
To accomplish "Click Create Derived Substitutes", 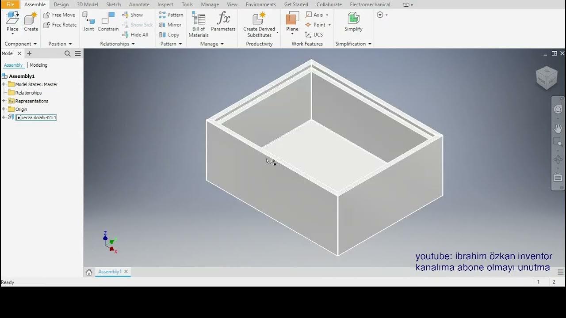I will 259,25.
